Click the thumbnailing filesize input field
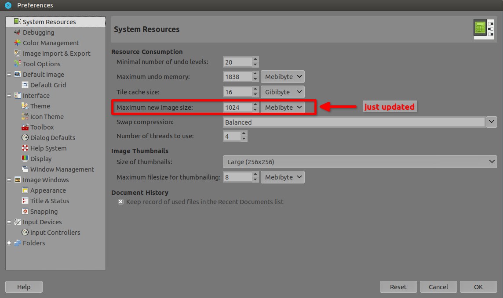The width and height of the screenshot is (503, 298). (238, 177)
